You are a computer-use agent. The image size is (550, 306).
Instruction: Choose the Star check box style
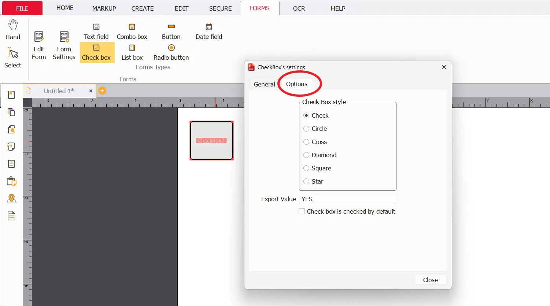point(306,181)
